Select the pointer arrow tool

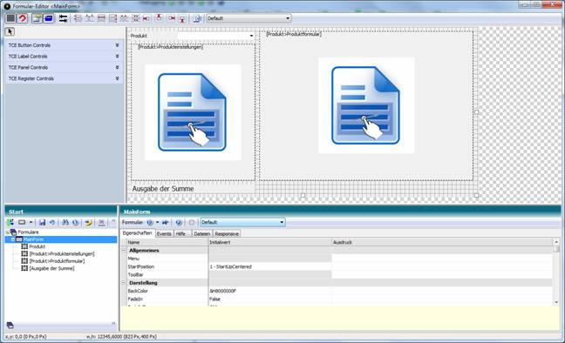10,31
